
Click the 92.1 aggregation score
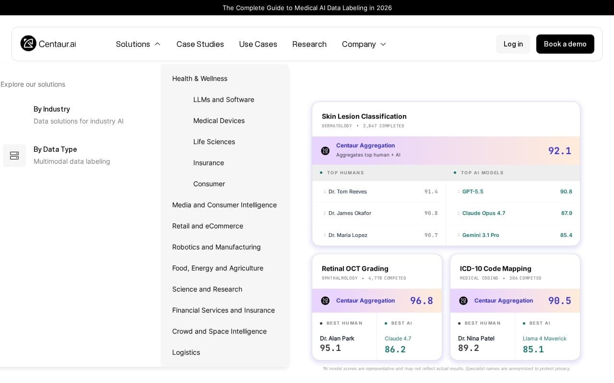coord(560,151)
